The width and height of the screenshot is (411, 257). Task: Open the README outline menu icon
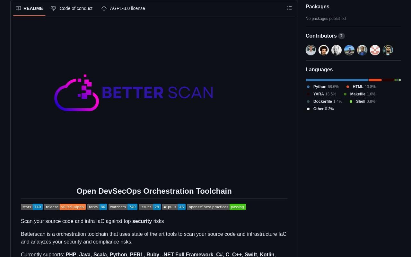290,8
